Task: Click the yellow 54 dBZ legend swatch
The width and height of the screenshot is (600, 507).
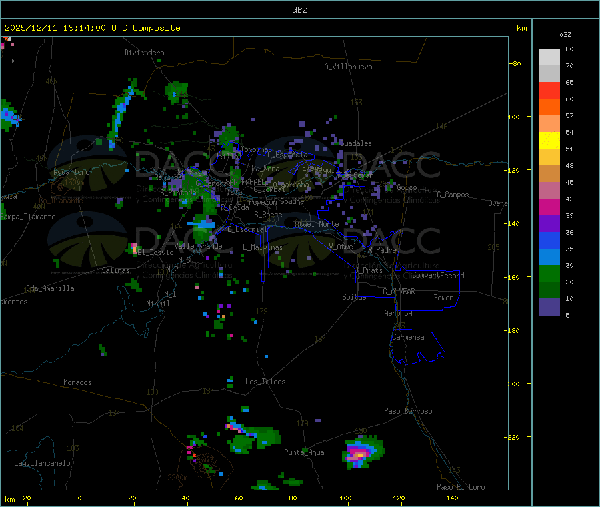Action: pos(549,141)
